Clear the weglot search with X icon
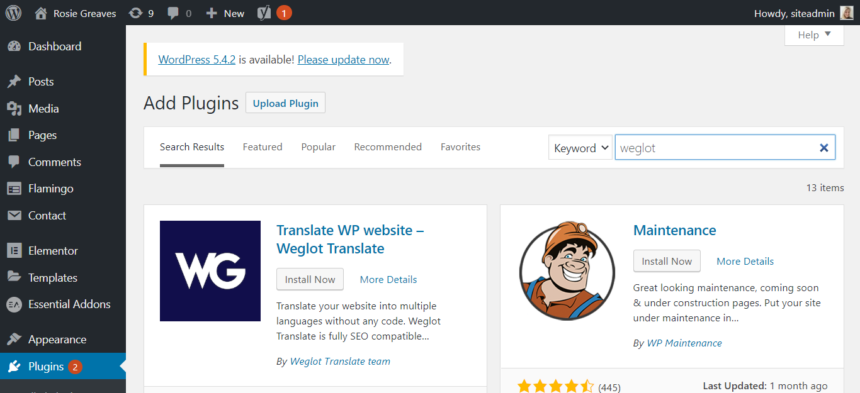Image resolution: width=860 pixels, height=393 pixels. (823, 148)
